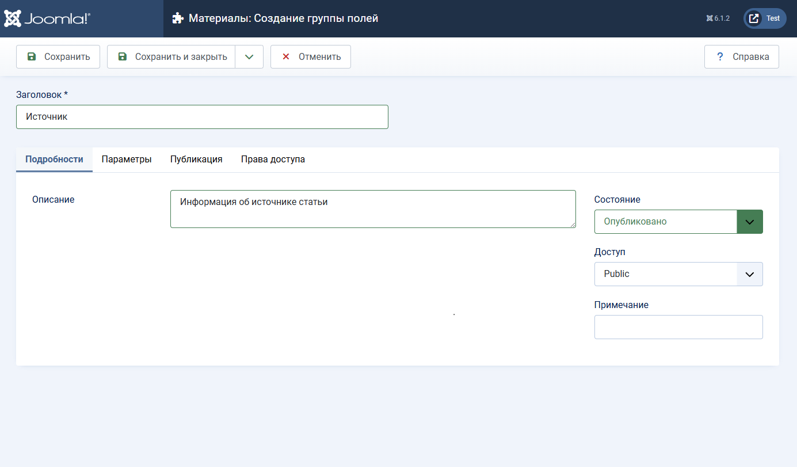Click the Test user menu button
Viewport: 797px width, 467px height.
click(765, 18)
